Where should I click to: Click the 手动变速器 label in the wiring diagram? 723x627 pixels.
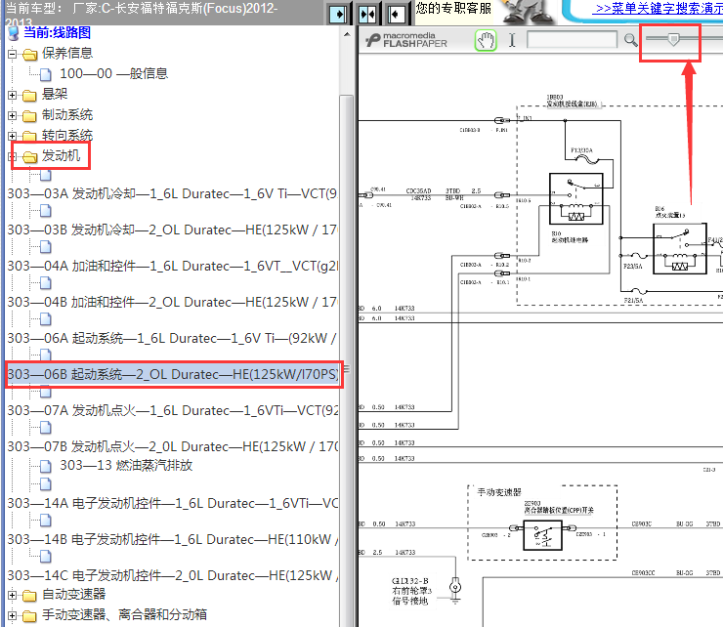(x=499, y=492)
